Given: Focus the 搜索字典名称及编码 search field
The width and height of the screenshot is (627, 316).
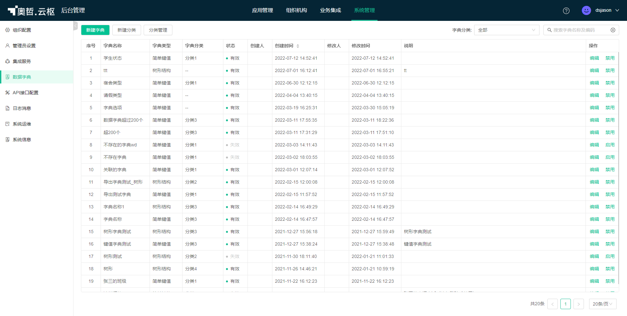Looking at the screenshot, I should [x=581, y=30].
